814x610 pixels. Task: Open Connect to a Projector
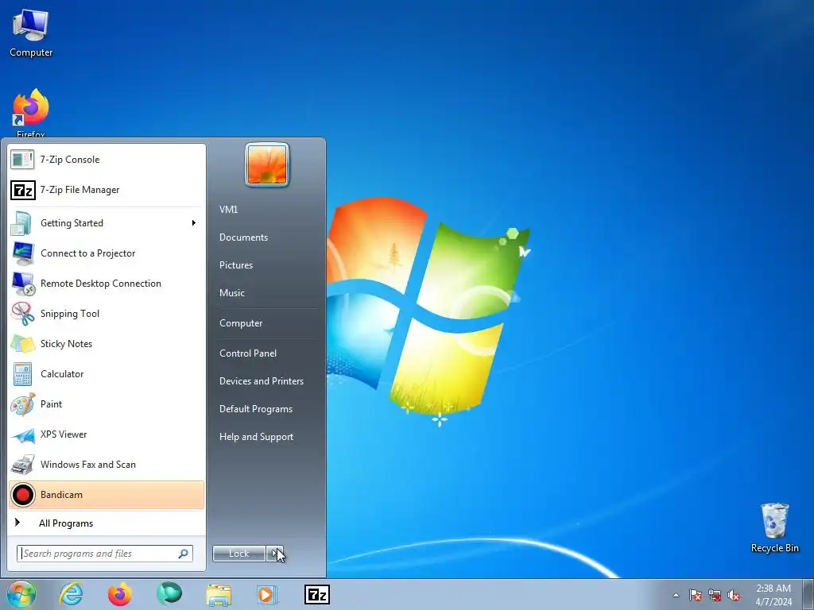(x=107, y=253)
